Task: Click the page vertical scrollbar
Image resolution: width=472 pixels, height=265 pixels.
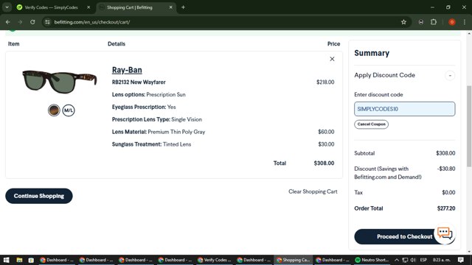Action: tap(469, 126)
